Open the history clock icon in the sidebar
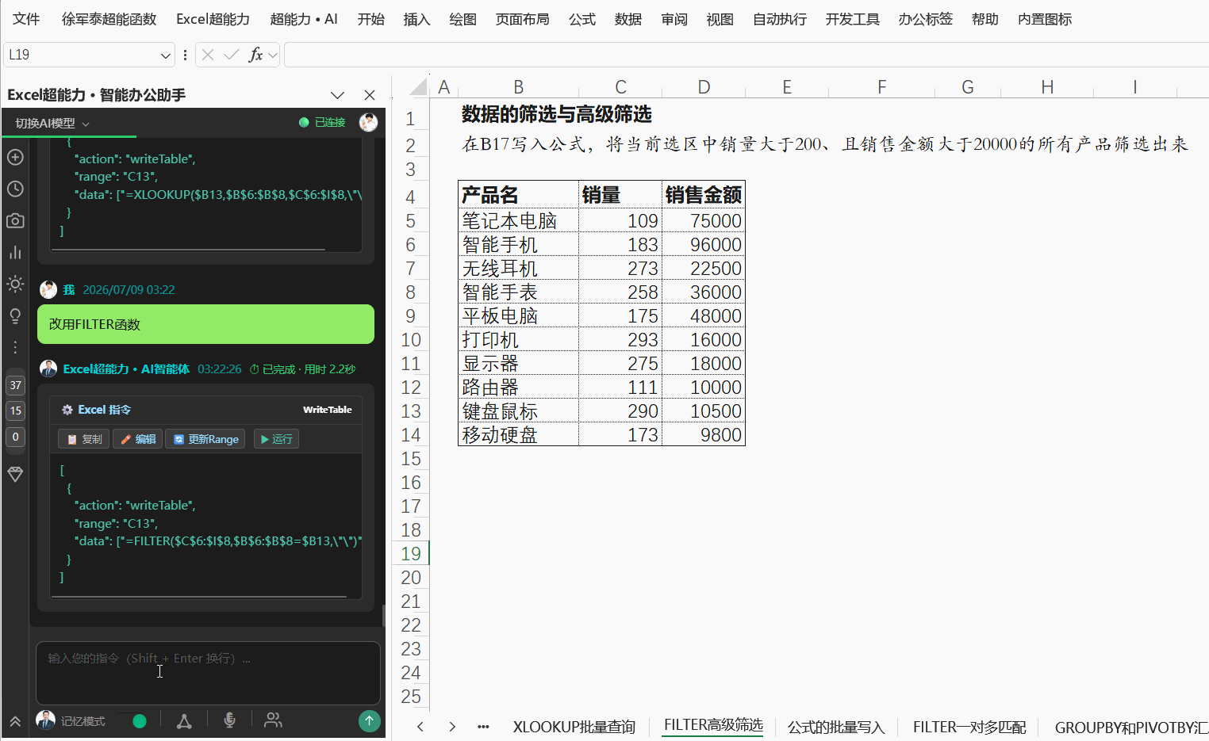 pyautogui.click(x=15, y=189)
